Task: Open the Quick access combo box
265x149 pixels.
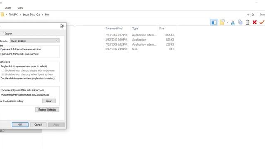Action: [35, 41]
